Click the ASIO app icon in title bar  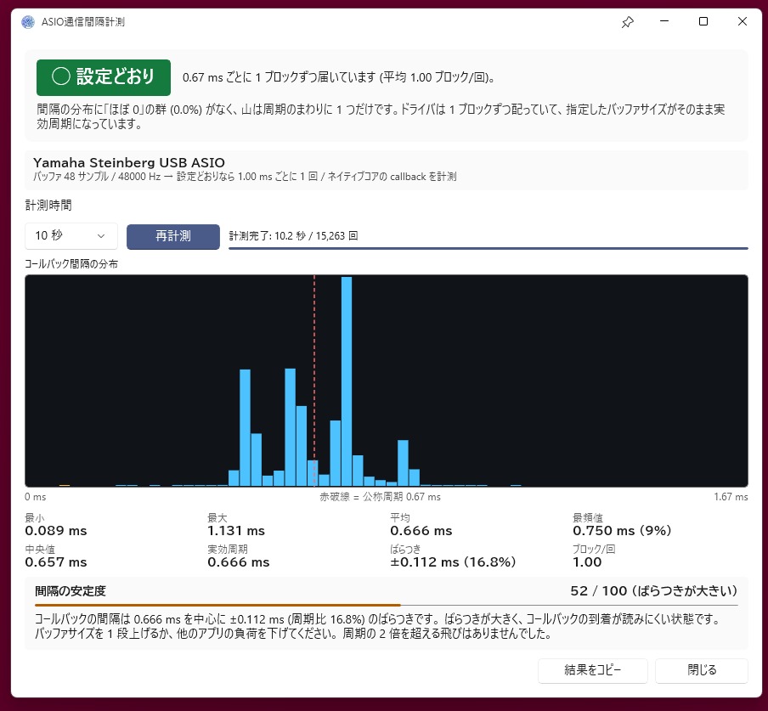coord(28,22)
